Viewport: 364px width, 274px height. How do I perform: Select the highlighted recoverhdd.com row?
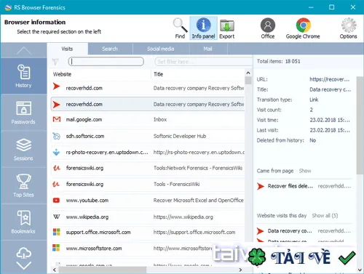coord(148,104)
